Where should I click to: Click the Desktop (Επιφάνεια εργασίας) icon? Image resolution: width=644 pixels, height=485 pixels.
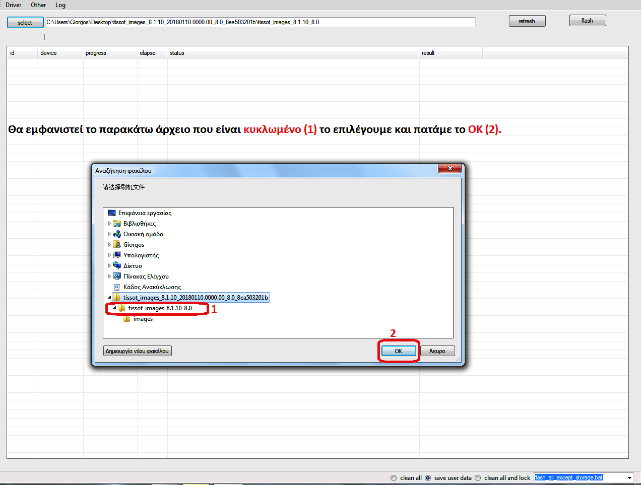(x=112, y=213)
